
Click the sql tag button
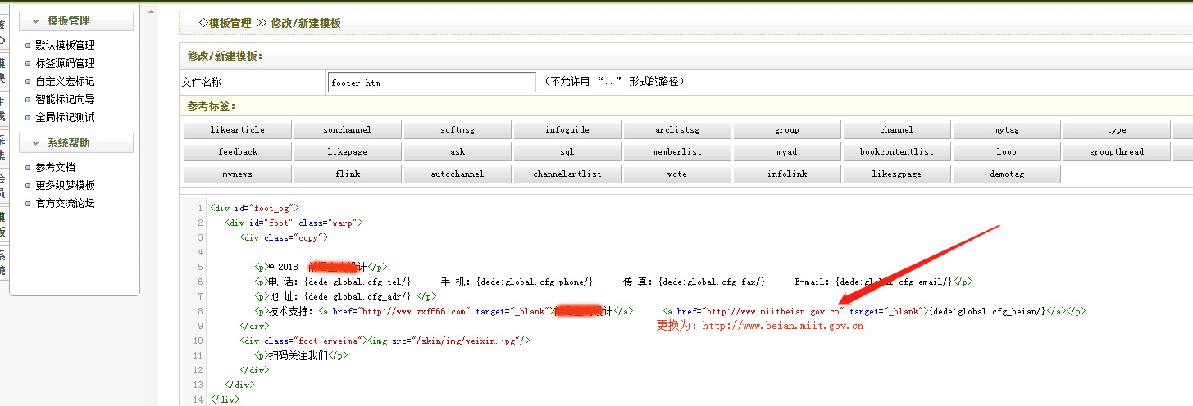point(567,152)
